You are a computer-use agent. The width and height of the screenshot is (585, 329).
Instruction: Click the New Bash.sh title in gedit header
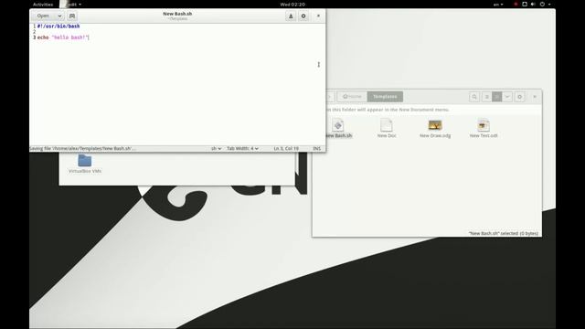click(x=177, y=14)
